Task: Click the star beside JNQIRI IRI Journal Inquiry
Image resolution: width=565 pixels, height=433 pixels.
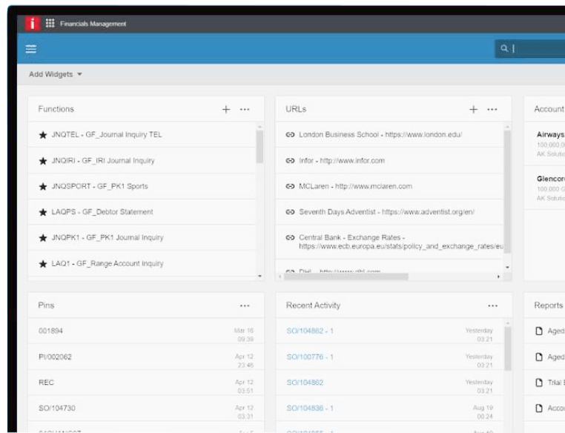Action: tap(43, 161)
